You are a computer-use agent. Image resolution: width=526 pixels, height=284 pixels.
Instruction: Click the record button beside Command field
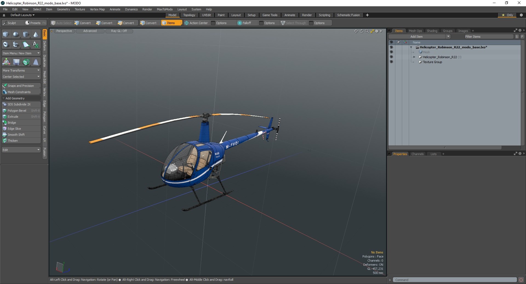(x=521, y=280)
